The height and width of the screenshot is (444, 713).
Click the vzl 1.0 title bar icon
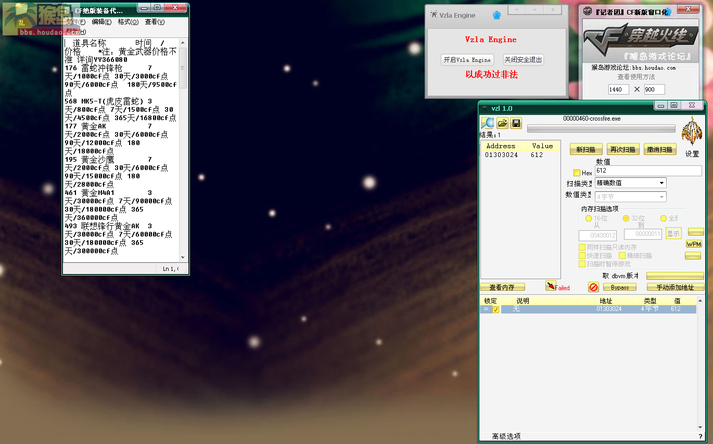click(x=485, y=108)
